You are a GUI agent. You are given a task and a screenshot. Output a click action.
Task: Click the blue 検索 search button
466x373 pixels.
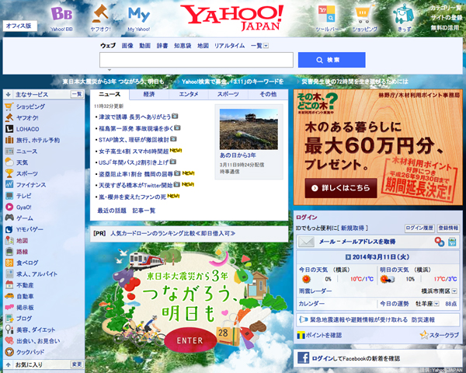pos(332,60)
